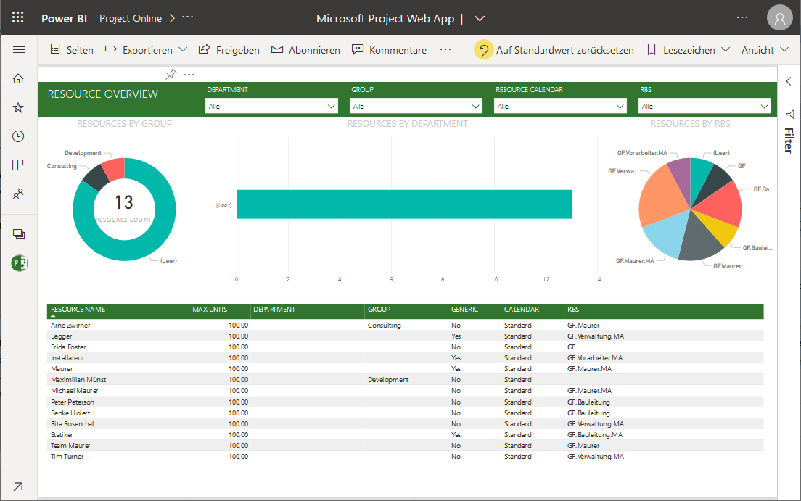Click the Get Data arrow icon at the bottom of the sidebar

[18, 486]
